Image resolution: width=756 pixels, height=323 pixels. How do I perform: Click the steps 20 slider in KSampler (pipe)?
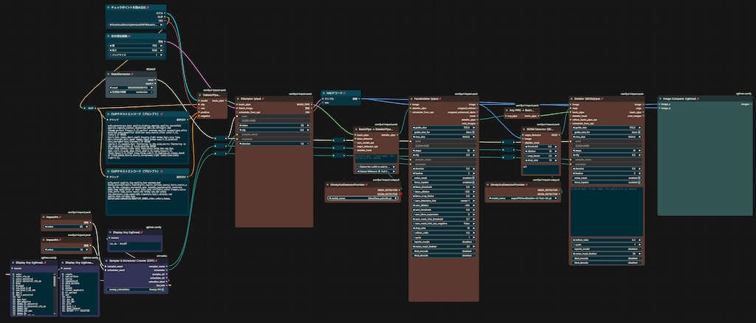coord(274,125)
